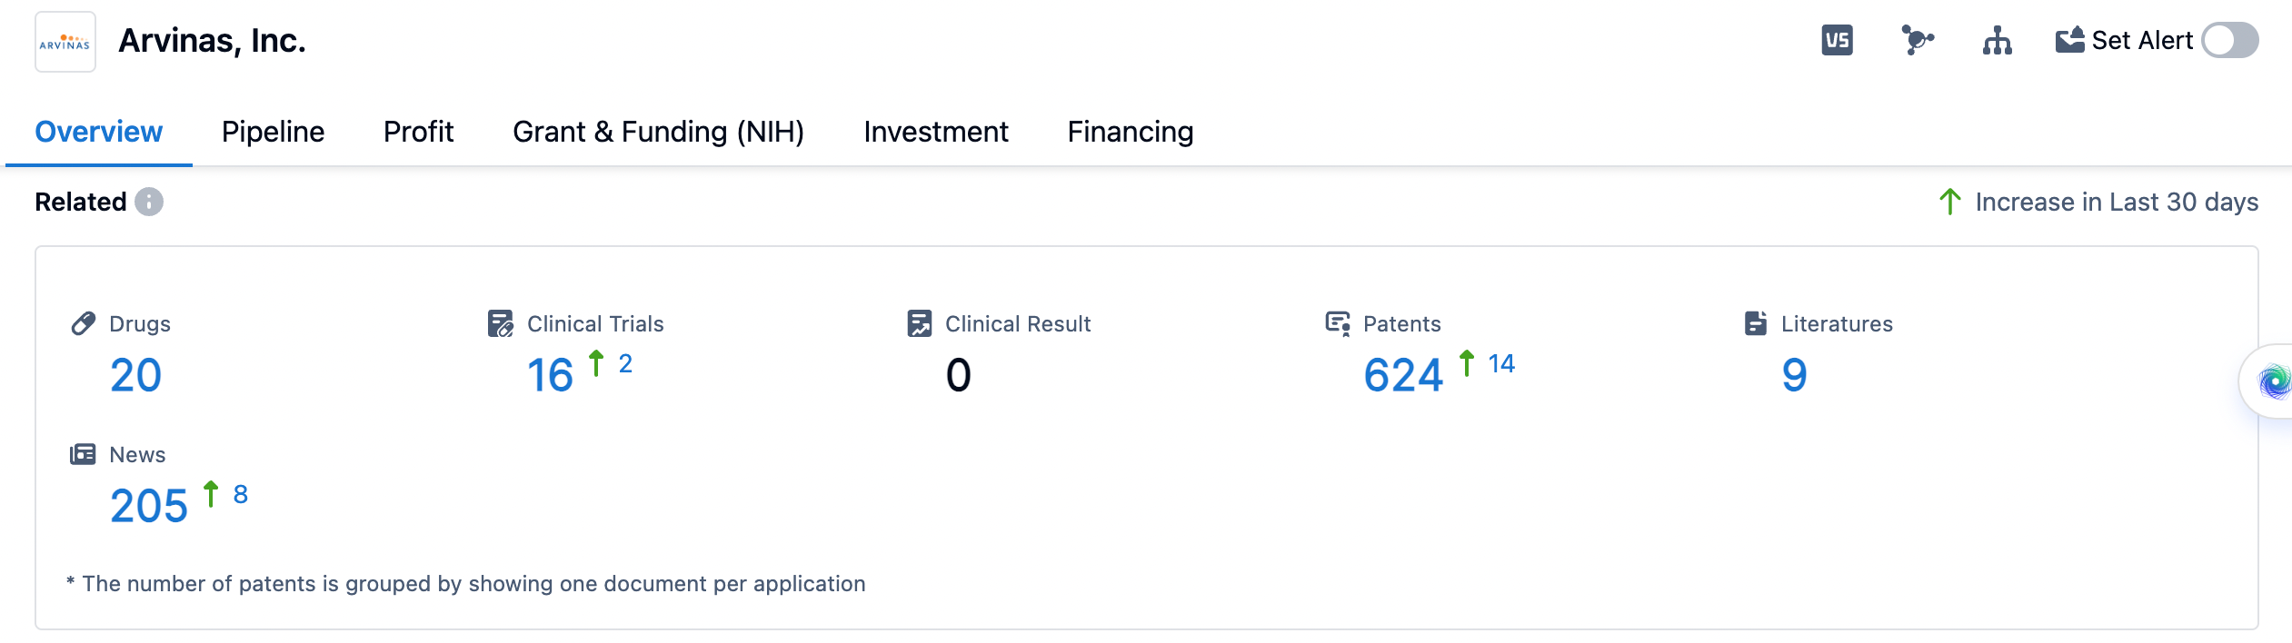Open the 9 literatures count

click(x=1794, y=375)
